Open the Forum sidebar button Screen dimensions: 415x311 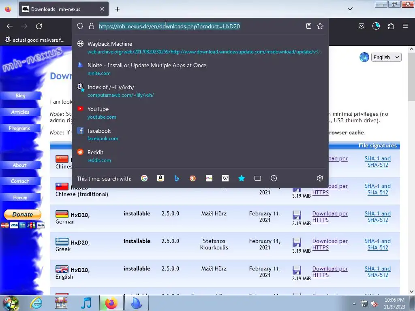pyautogui.click(x=20, y=198)
